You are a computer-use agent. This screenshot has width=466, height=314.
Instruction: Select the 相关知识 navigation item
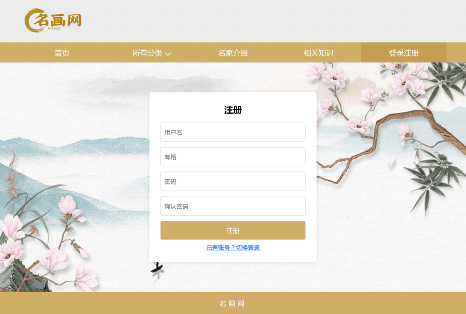pyautogui.click(x=318, y=53)
